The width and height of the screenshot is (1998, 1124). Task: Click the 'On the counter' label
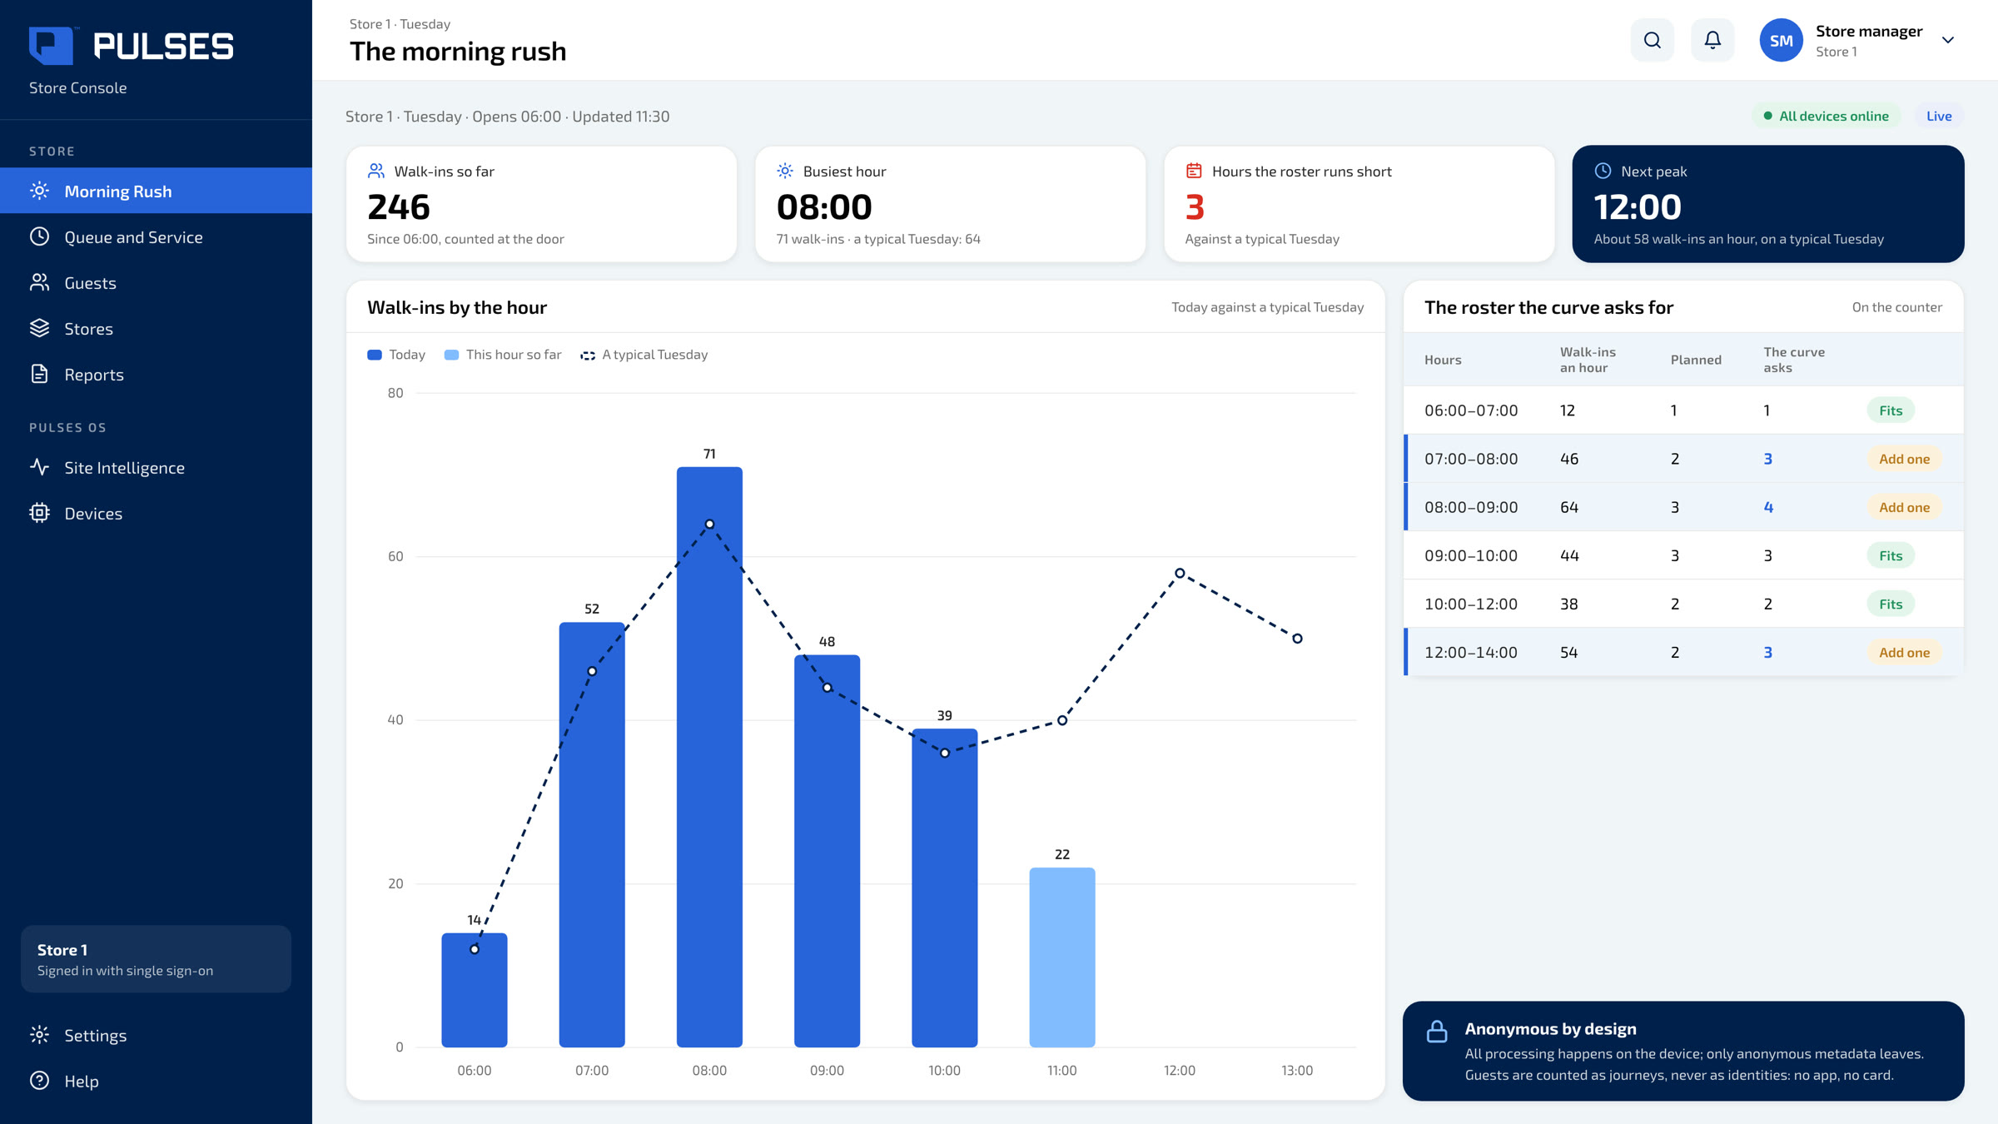[1896, 307]
